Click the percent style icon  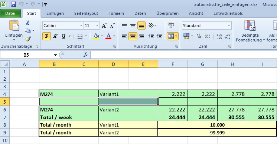(199, 36)
